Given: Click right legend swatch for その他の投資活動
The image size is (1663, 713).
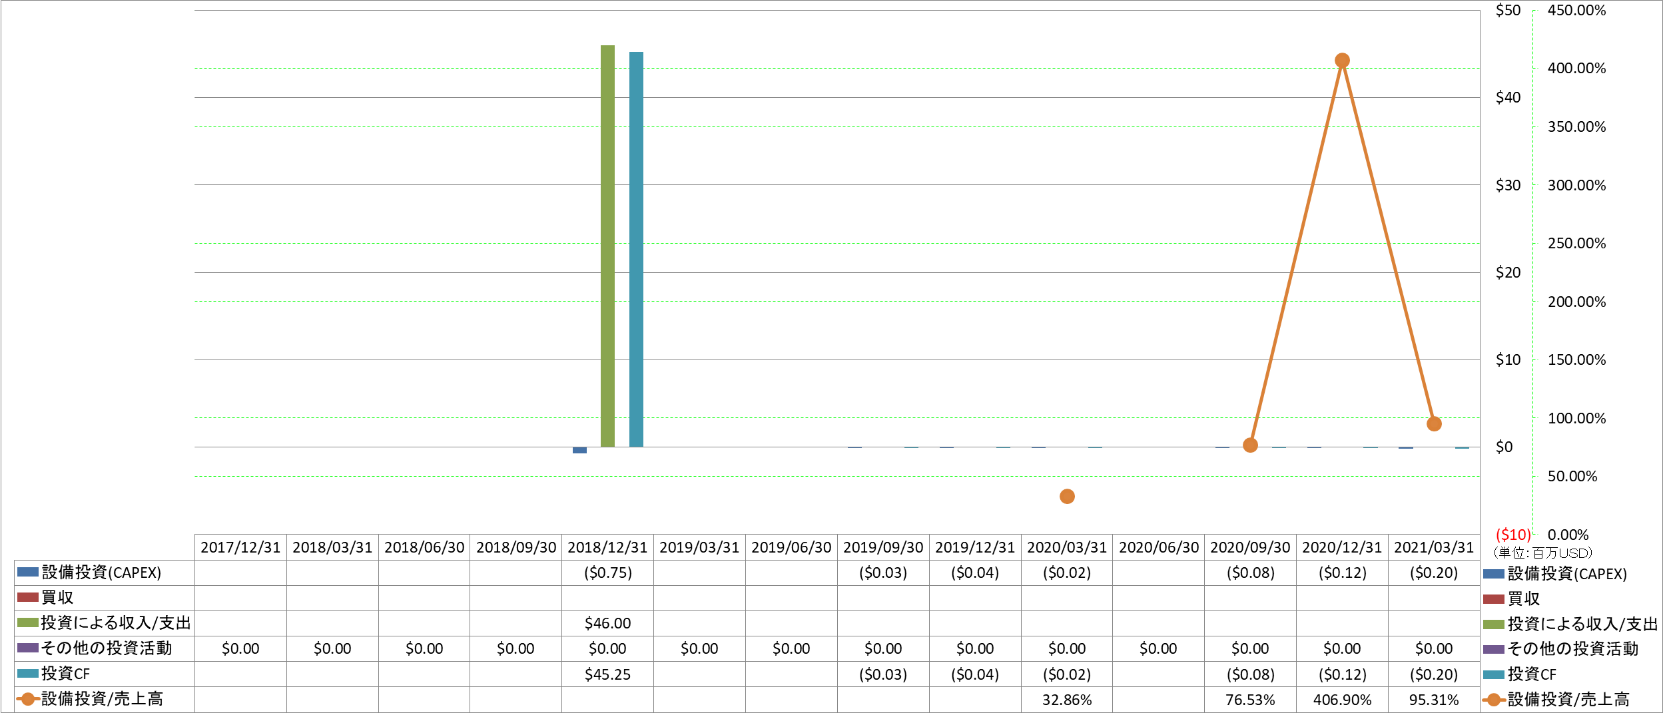Looking at the screenshot, I should click(1494, 649).
